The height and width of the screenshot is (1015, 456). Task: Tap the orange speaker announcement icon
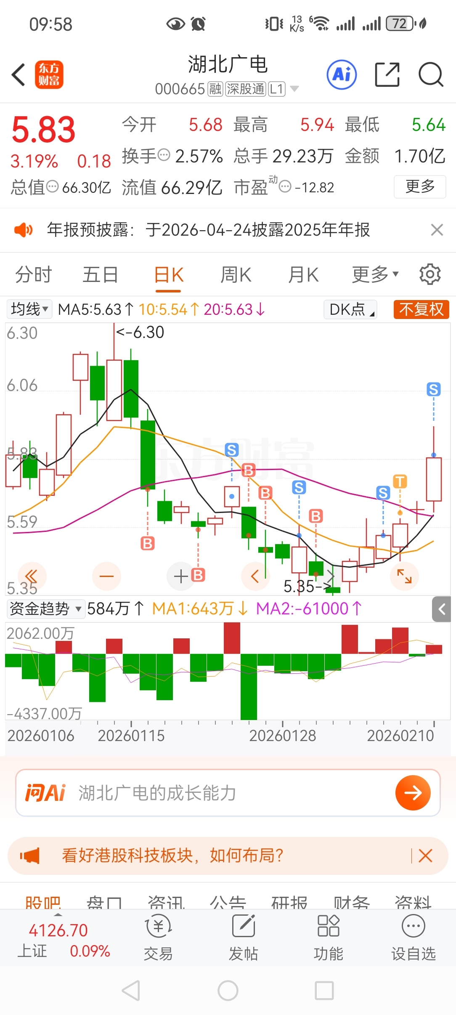click(23, 230)
